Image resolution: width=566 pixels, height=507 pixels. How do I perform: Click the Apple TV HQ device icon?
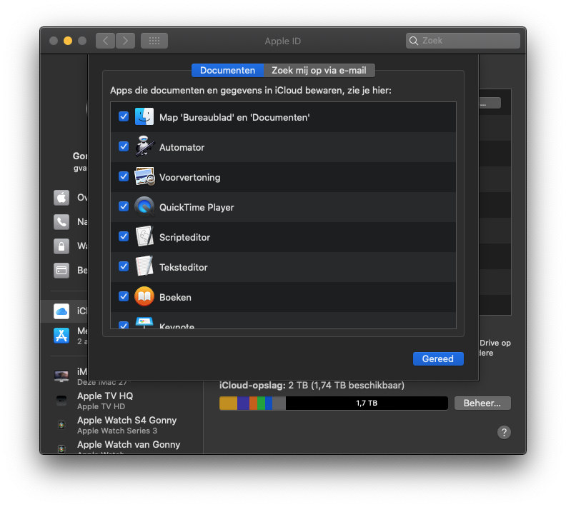click(61, 401)
